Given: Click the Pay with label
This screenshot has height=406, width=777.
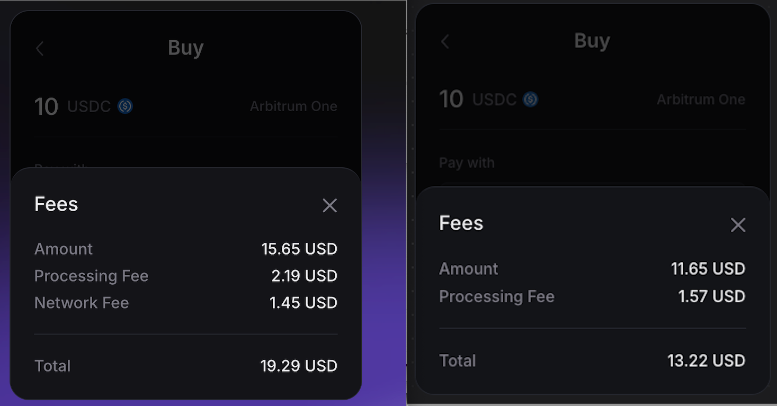Looking at the screenshot, I should [x=467, y=163].
